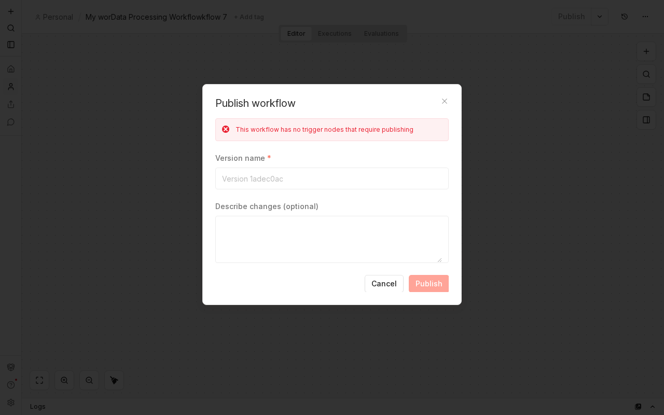This screenshot has height=415, width=664.
Task: Expand the Publish options dropdown arrow
Action: click(600, 17)
